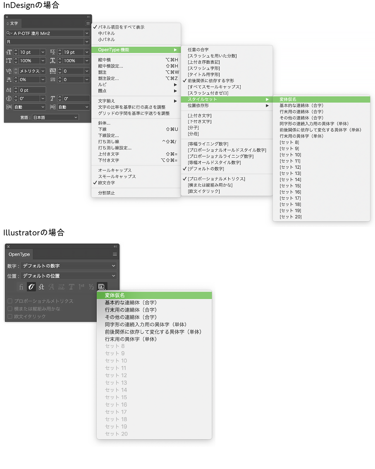The width and height of the screenshot is (375, 469).
Task: Toggle swash A icon
Action: (51, 287)
